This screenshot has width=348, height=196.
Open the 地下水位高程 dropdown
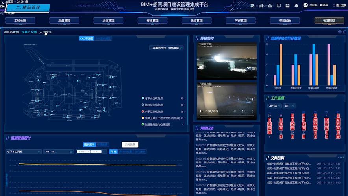[23, 152]
